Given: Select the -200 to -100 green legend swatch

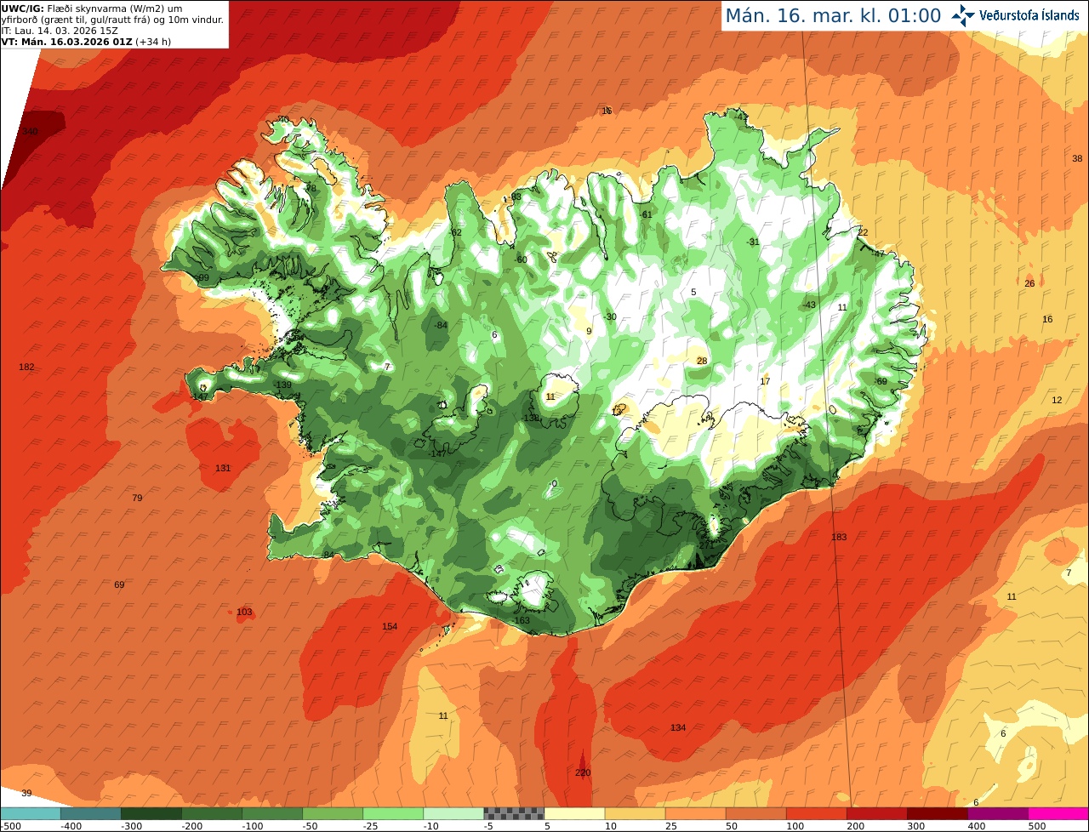Looking at the screenshot, I should click(x=211, y=813).
